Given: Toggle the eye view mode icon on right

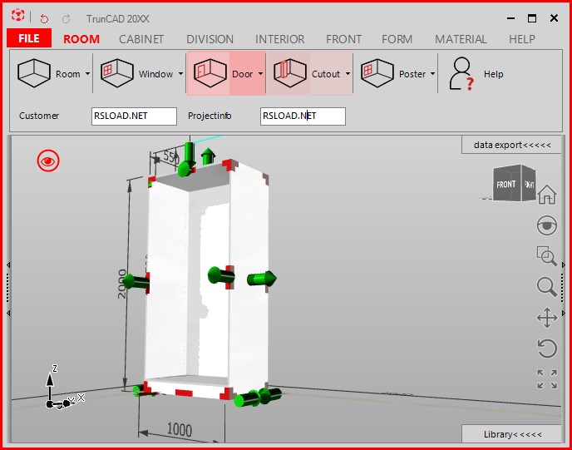Looking at the screenshot, I should [546, 225].
